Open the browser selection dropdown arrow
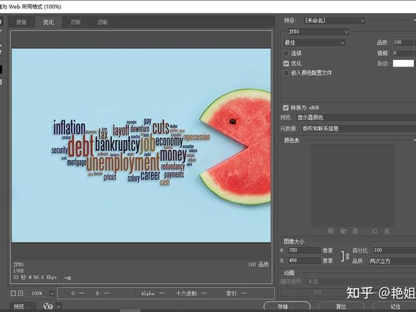Screen dimensions: 416x312 (58, 306)
